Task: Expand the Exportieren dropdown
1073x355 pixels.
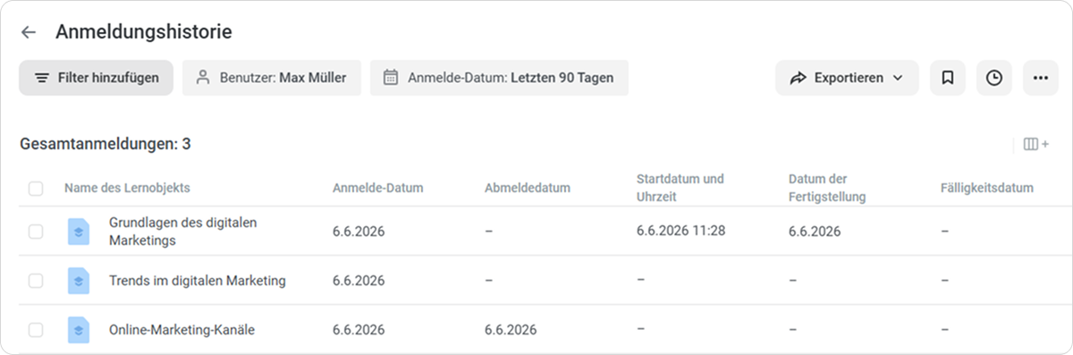Action: [x=847, y=78]
